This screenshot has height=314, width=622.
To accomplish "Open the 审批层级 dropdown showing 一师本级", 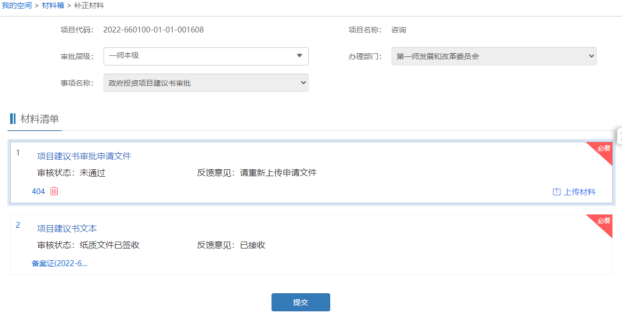I will [x=205, y=56].
